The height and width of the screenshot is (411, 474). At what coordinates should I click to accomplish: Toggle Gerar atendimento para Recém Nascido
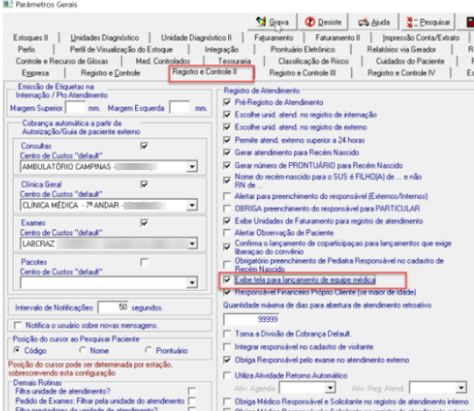(227, 153)
